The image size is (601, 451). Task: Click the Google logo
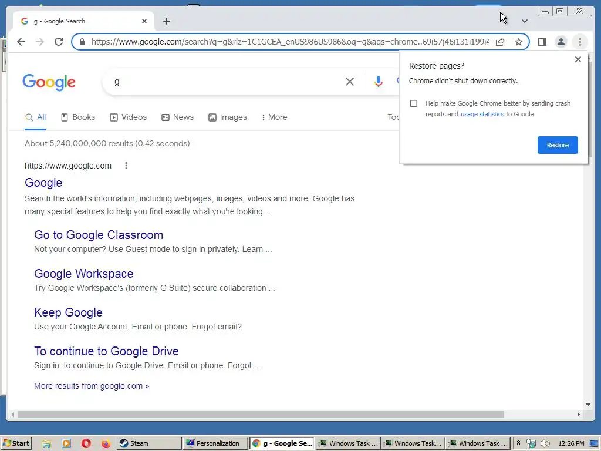click(x=49, y=82)
